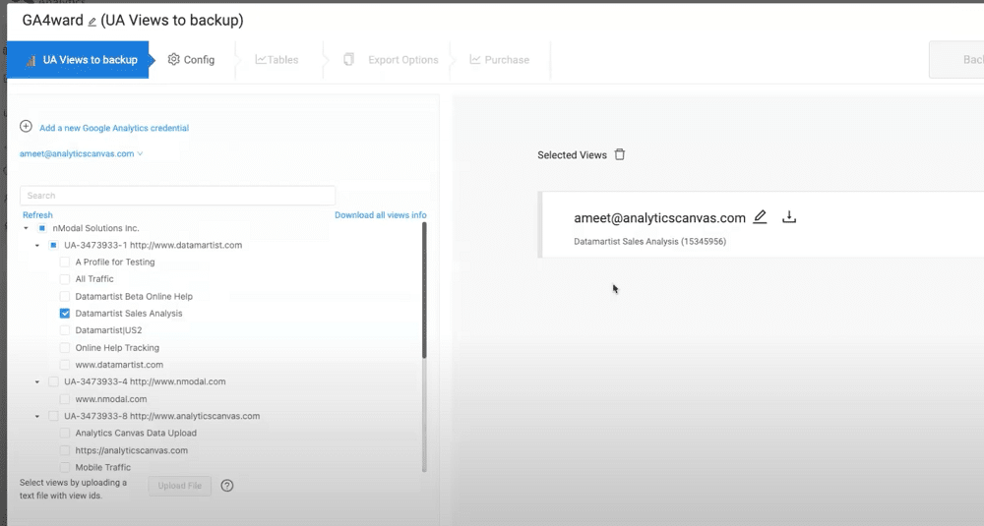Image resolution: width=984 pixels, height=526 pixels.
Task: Click the plus icon to add Google Analytics credential
Action: [x=26, y=127]
